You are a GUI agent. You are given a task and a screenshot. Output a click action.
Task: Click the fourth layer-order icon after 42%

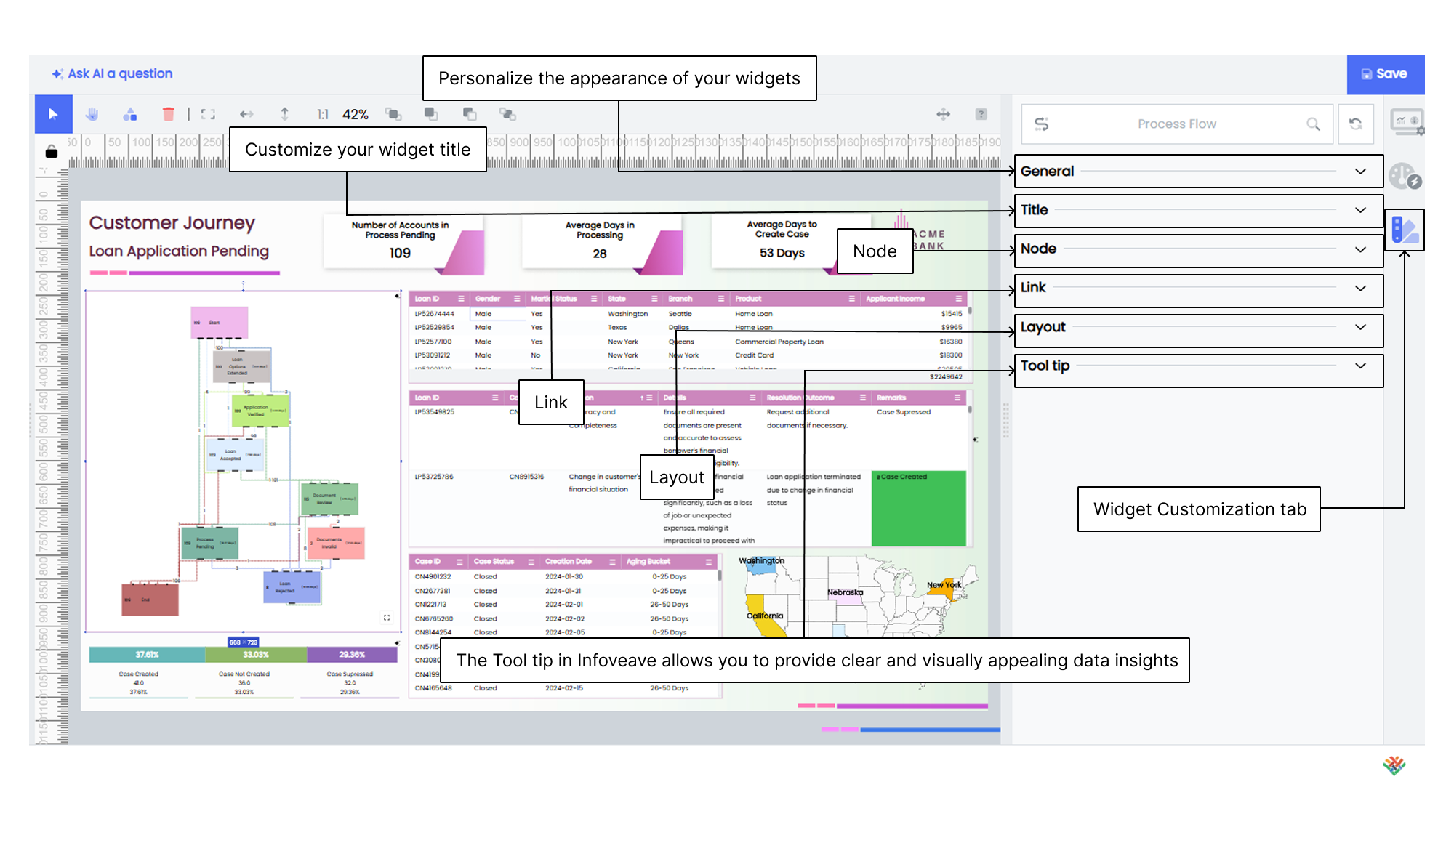[x=507, y=114]
